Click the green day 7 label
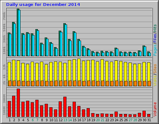159x124 pixels. point(37,120)
